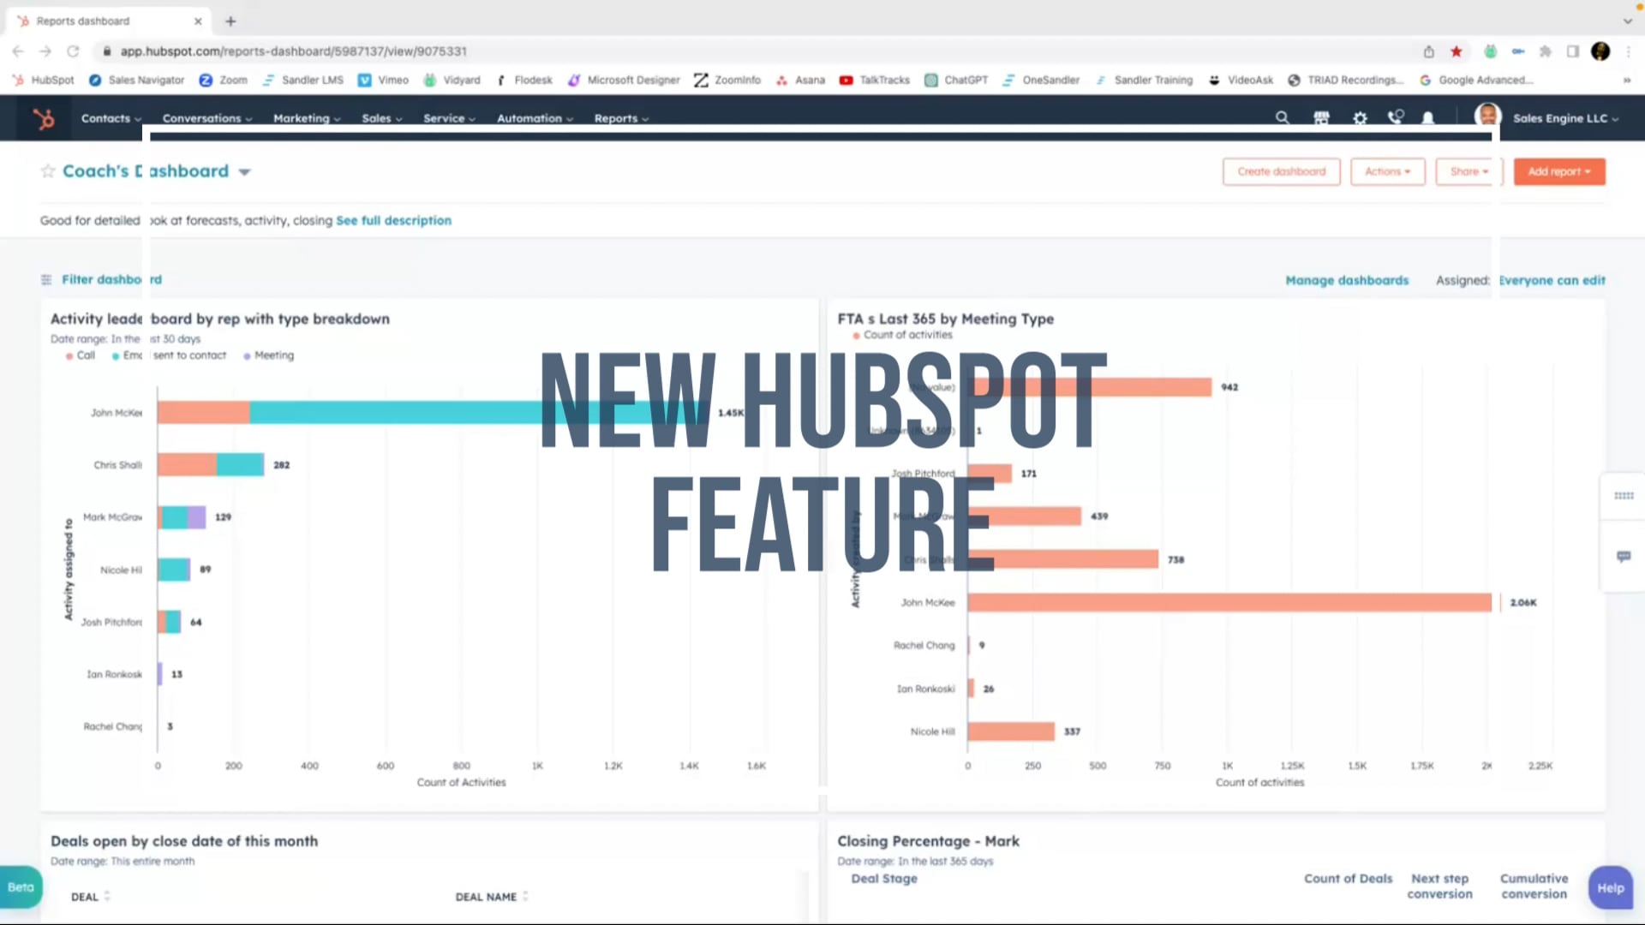This screenshot has height=925, width=1645.
Task: Open the Add report dropdown
Action: click(1558, 171)
